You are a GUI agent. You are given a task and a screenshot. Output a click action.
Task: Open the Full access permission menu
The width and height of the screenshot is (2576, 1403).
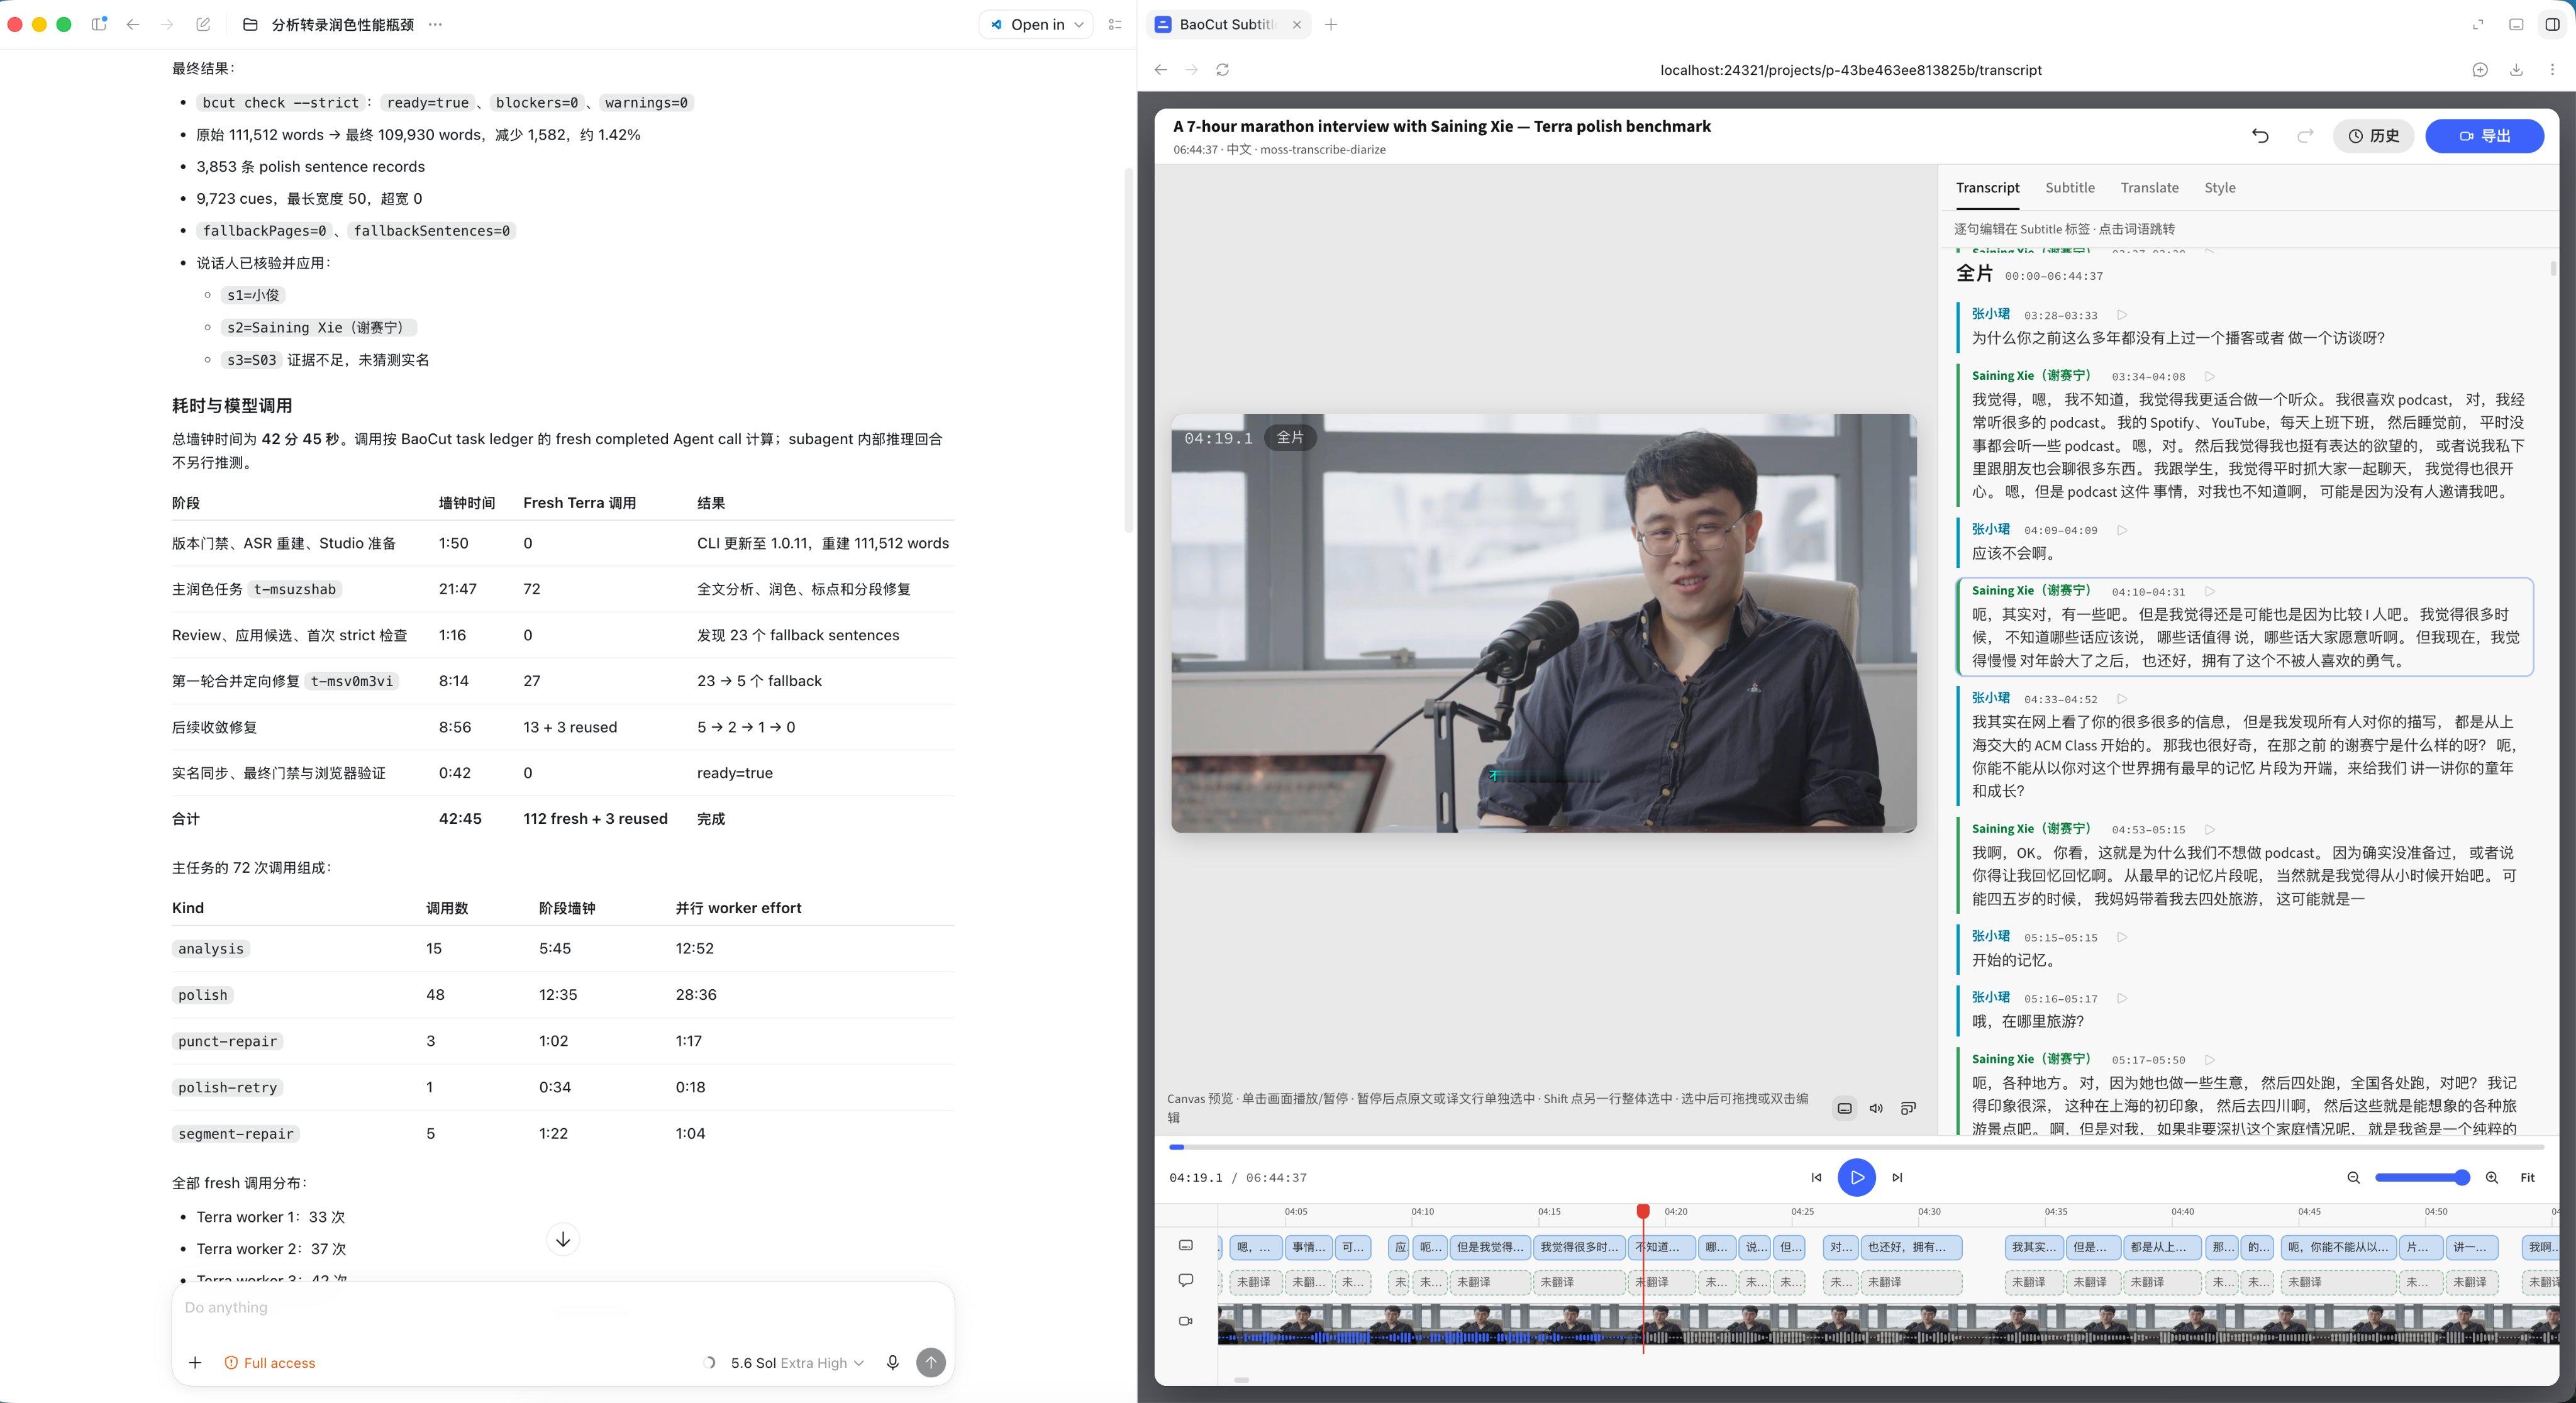[270, 1363]
